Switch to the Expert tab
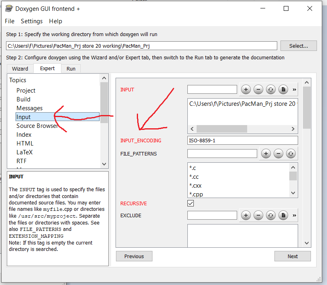The image size is (327, 285). coord(47,68)
